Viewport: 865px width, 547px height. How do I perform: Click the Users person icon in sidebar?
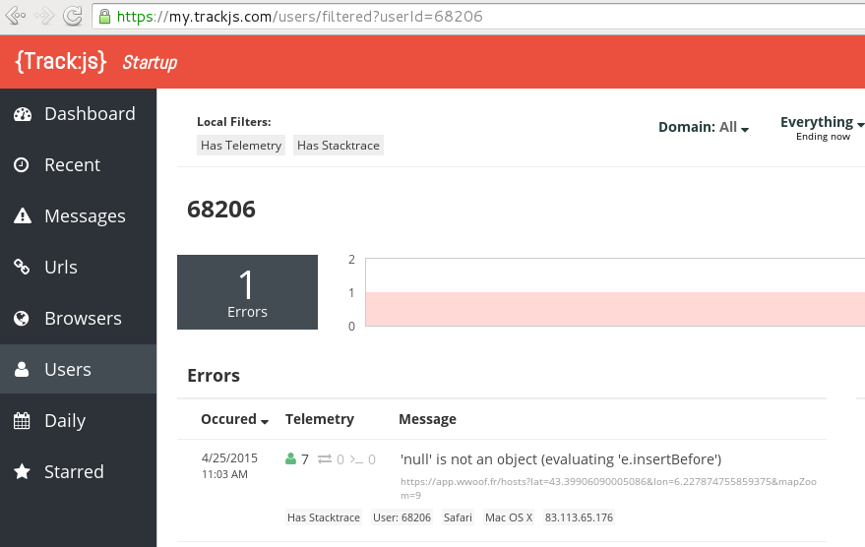click(22, 369)
